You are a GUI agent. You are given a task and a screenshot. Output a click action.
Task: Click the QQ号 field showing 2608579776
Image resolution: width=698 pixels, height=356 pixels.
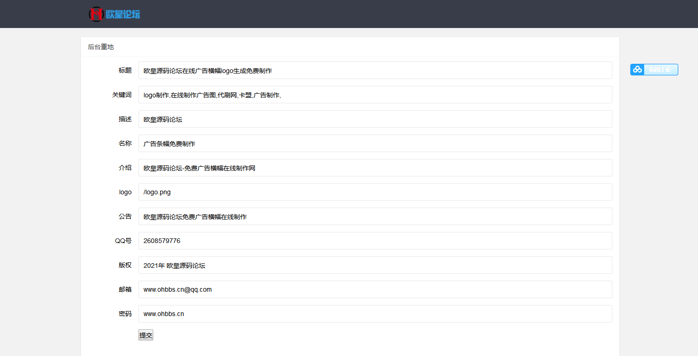(375, 241)
